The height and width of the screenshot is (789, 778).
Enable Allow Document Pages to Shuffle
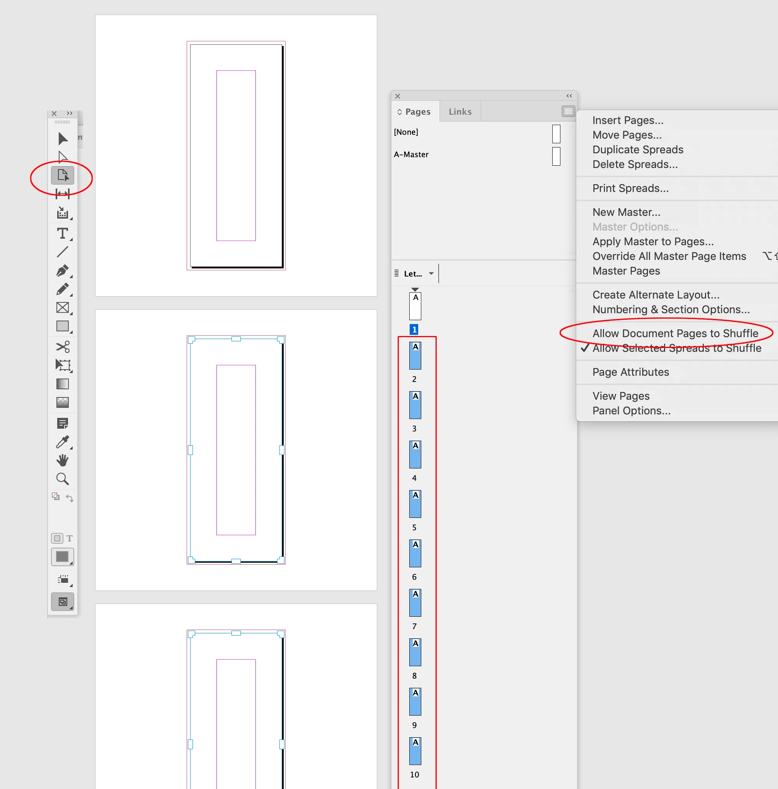[675, 333]
